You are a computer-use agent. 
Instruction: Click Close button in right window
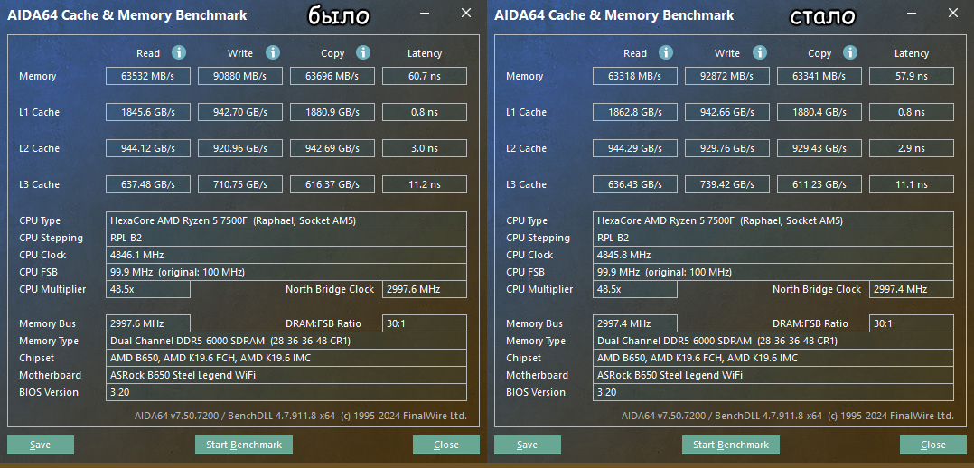[x=933, y=445]
